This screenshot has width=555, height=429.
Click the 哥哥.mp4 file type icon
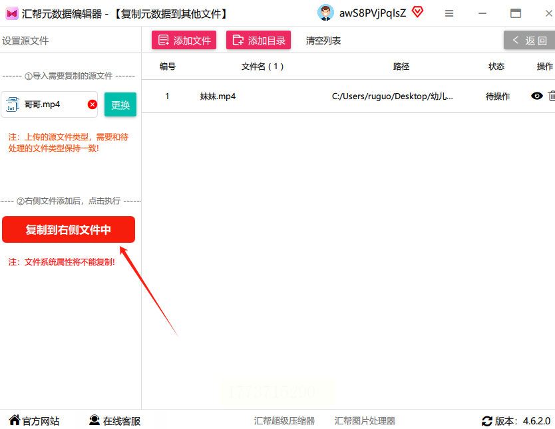click(x=13, y=104)
